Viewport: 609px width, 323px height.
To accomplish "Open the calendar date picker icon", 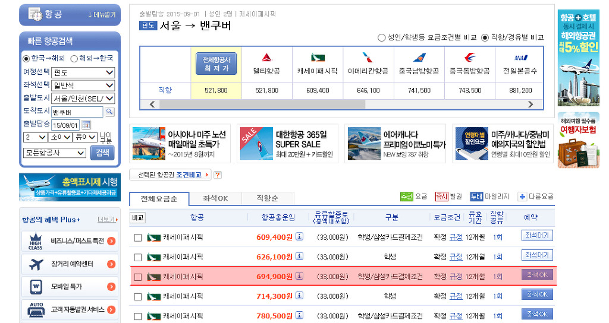I will (x=86, y=125).
